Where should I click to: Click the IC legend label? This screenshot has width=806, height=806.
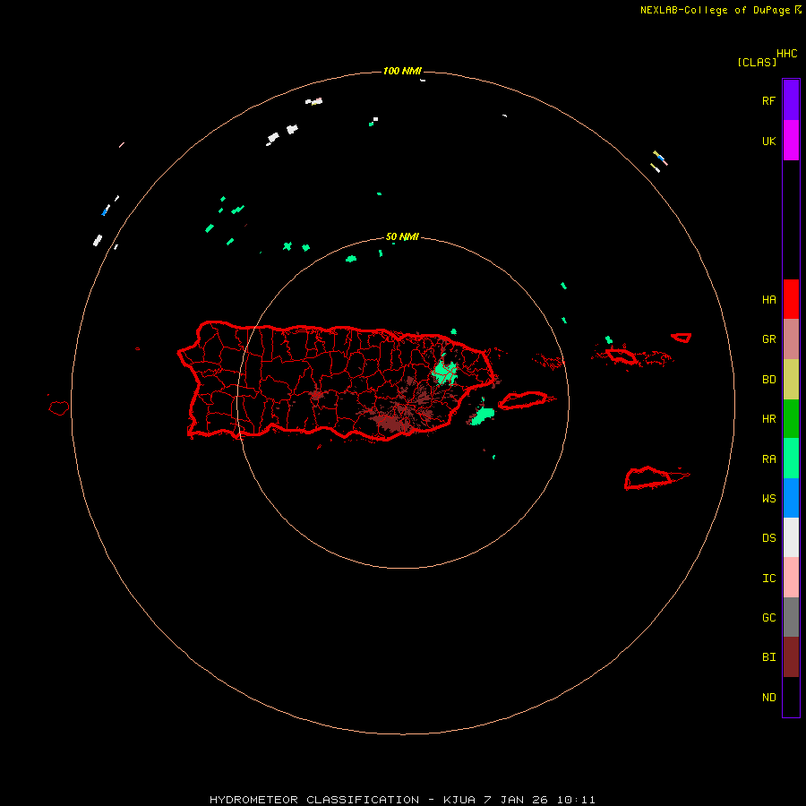pyautogui.click(x=768, y=579)
